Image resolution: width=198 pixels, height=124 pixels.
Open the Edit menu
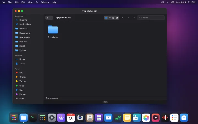(x=23, y=2)
